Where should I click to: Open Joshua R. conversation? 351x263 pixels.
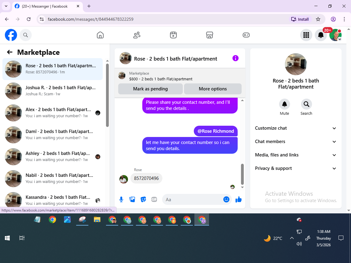53,91
